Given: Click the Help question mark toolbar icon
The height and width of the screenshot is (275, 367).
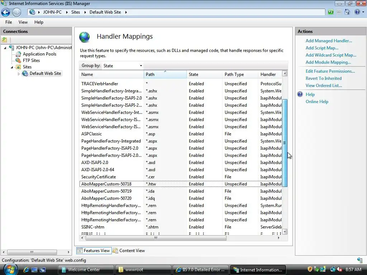Looking at the screenshot, I should (357, 12).
